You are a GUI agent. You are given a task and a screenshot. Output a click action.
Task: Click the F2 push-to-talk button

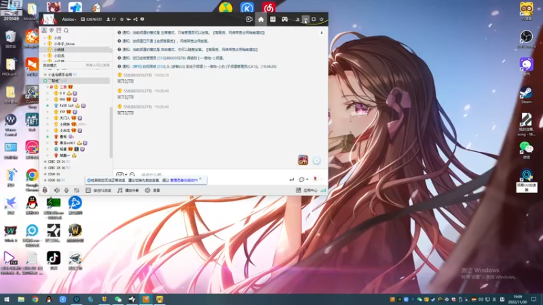point(98,190)
